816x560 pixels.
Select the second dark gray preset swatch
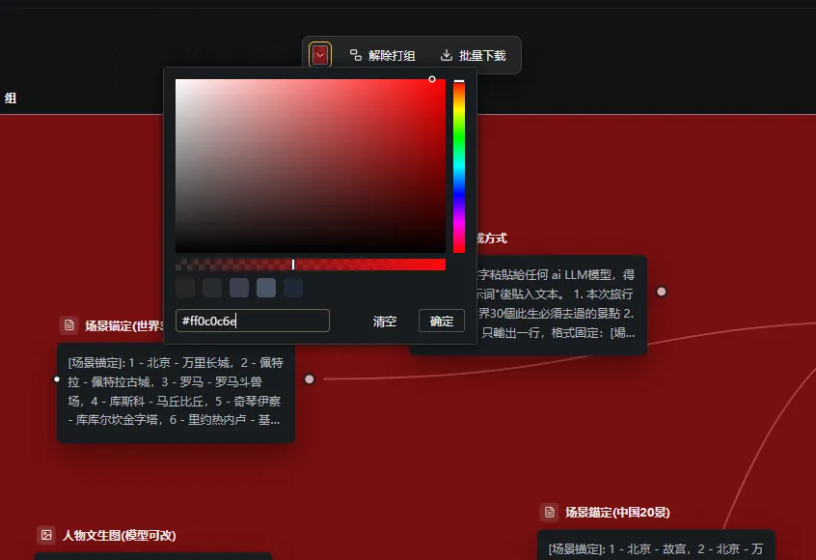tap(212, 288)
